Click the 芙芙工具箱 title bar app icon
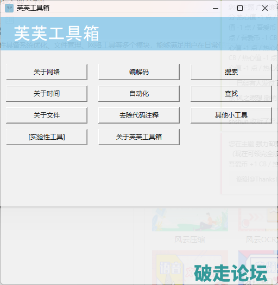Viewport: 278px width, 285px height. (x=9, y=8)
